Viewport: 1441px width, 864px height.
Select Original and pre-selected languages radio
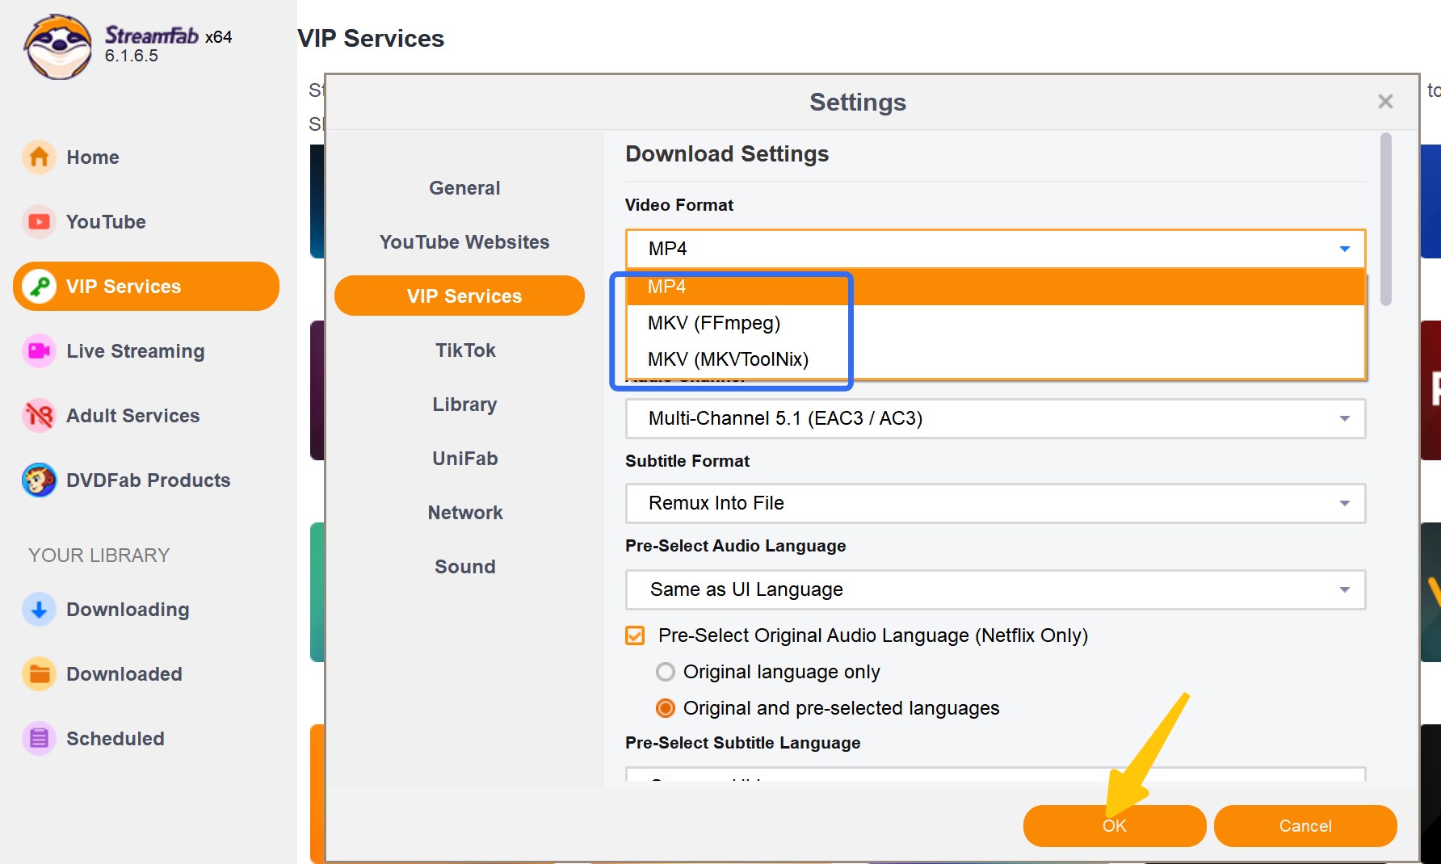click(665, 708)
